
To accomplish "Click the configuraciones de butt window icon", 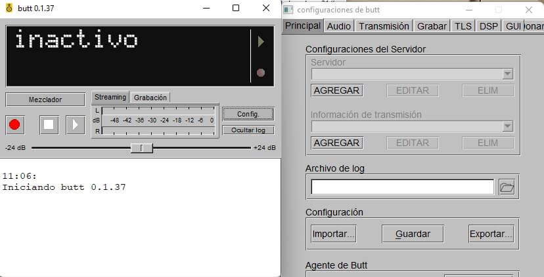I will 288,10.
